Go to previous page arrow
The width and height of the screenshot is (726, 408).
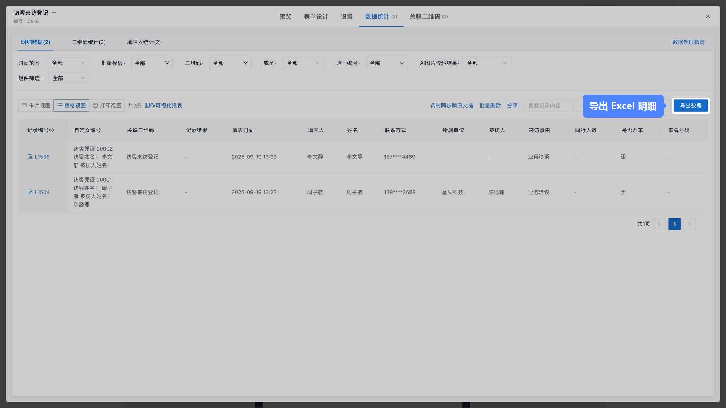click(x=659, y=224)
